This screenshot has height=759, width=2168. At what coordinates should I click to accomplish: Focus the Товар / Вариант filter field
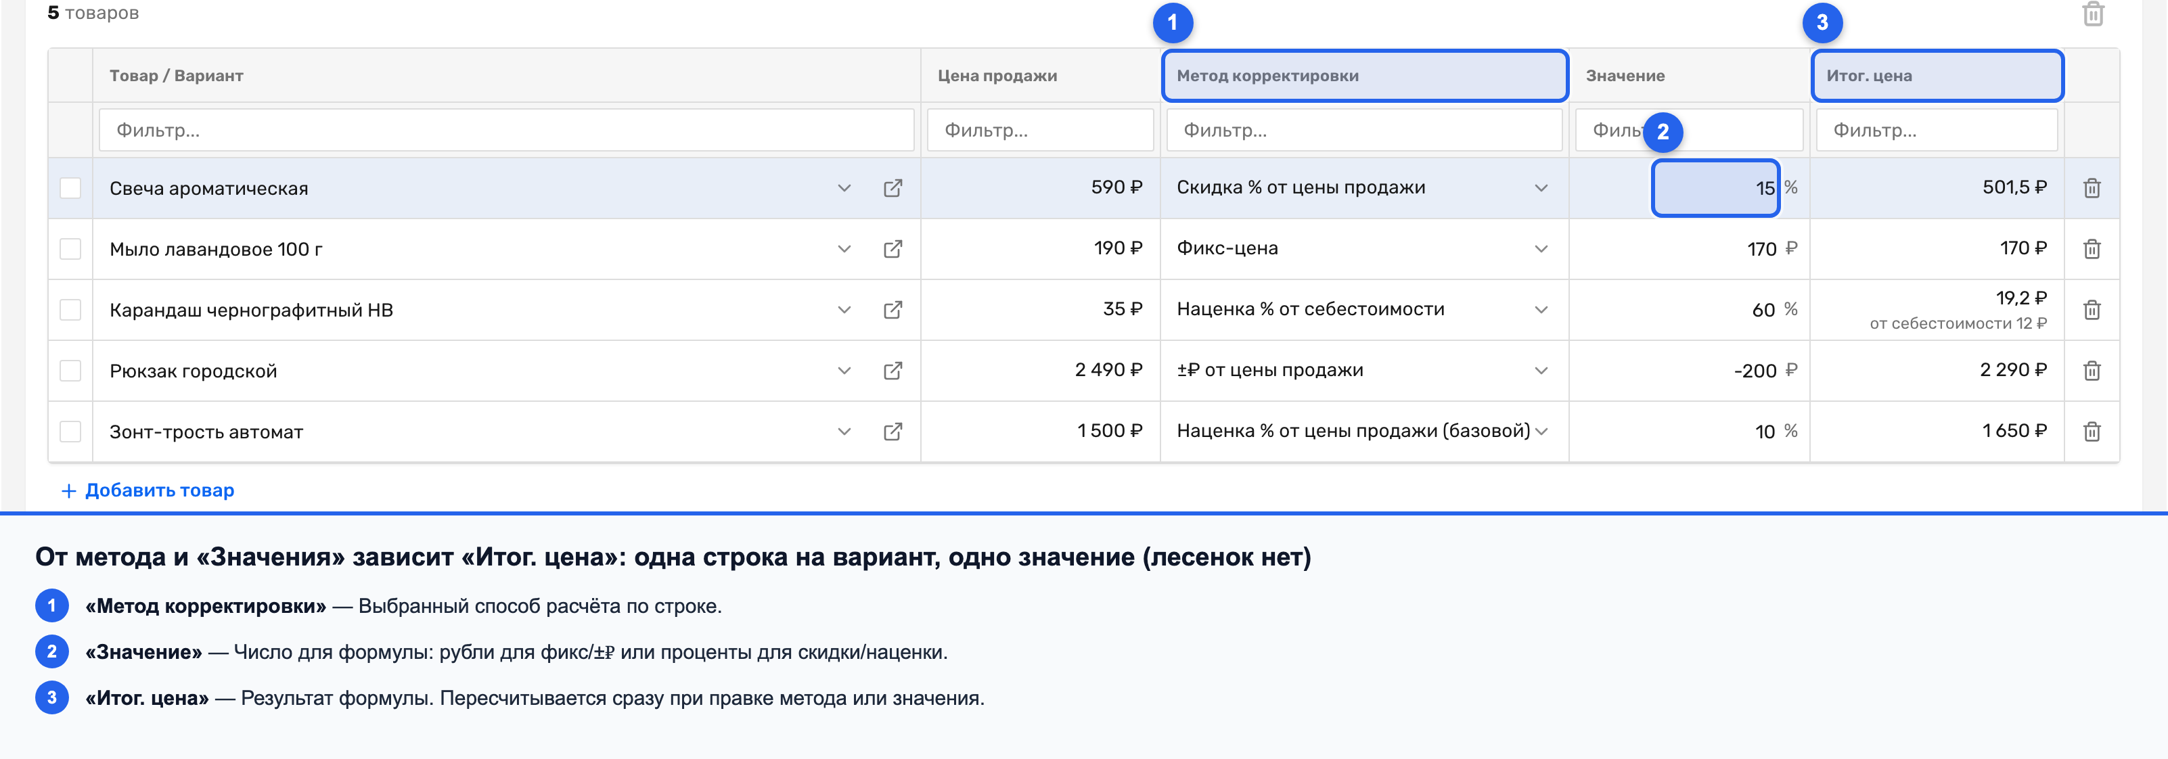[506, 131]
